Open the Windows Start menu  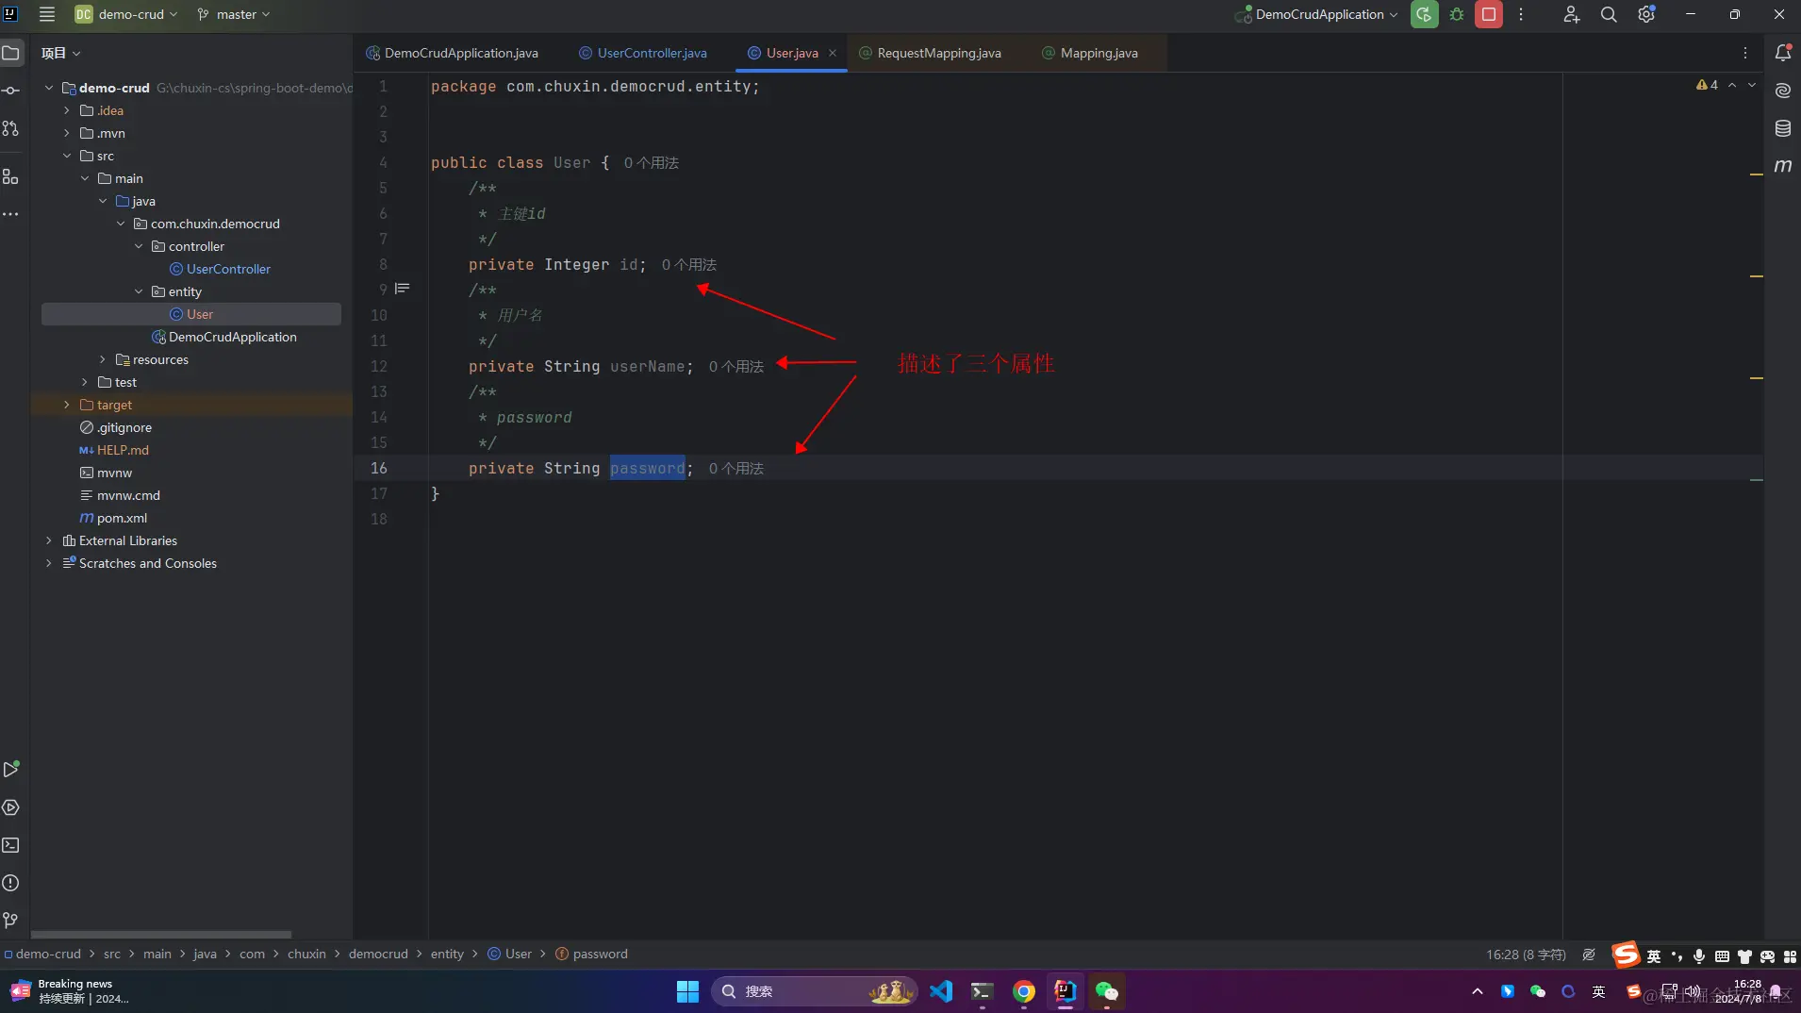[x=687, y=991]
